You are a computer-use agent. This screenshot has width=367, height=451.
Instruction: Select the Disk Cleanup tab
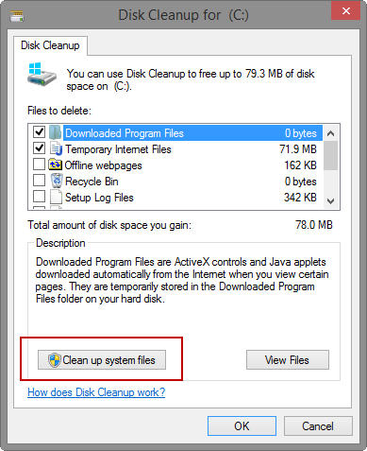pos(50,45)
